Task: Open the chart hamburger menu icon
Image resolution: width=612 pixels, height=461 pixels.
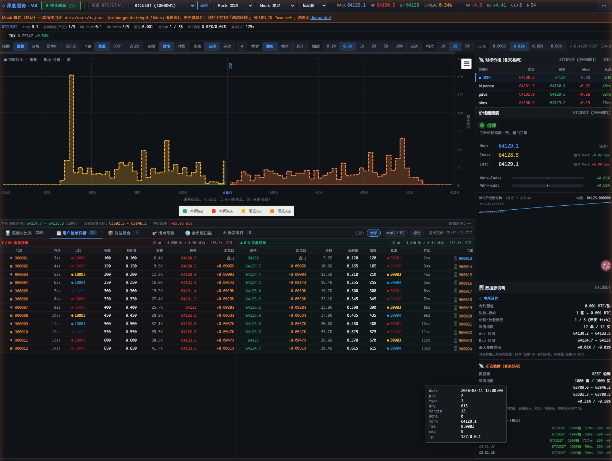Action: coord(466,64)
